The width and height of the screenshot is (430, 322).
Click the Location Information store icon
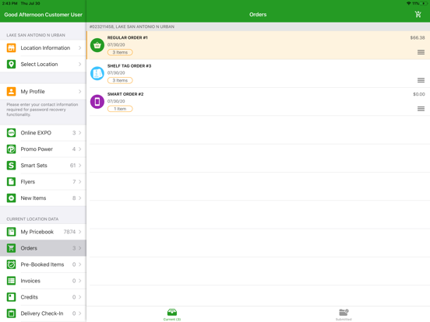coord(11,48)
